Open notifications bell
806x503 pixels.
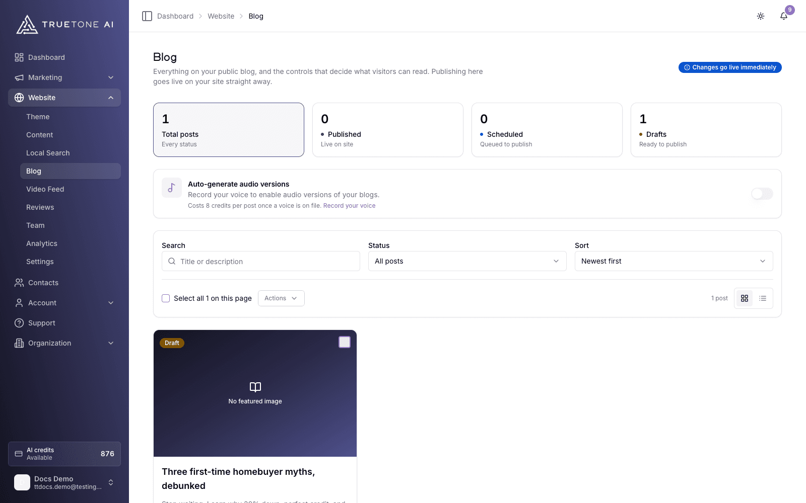coord(784,16)
